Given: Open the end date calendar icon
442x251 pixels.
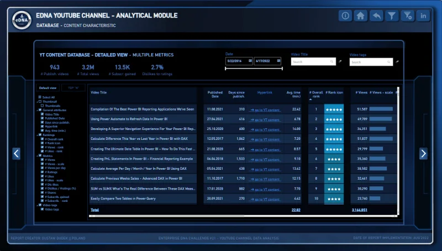Looking at the screenshot, I should (x=278, y=61).
